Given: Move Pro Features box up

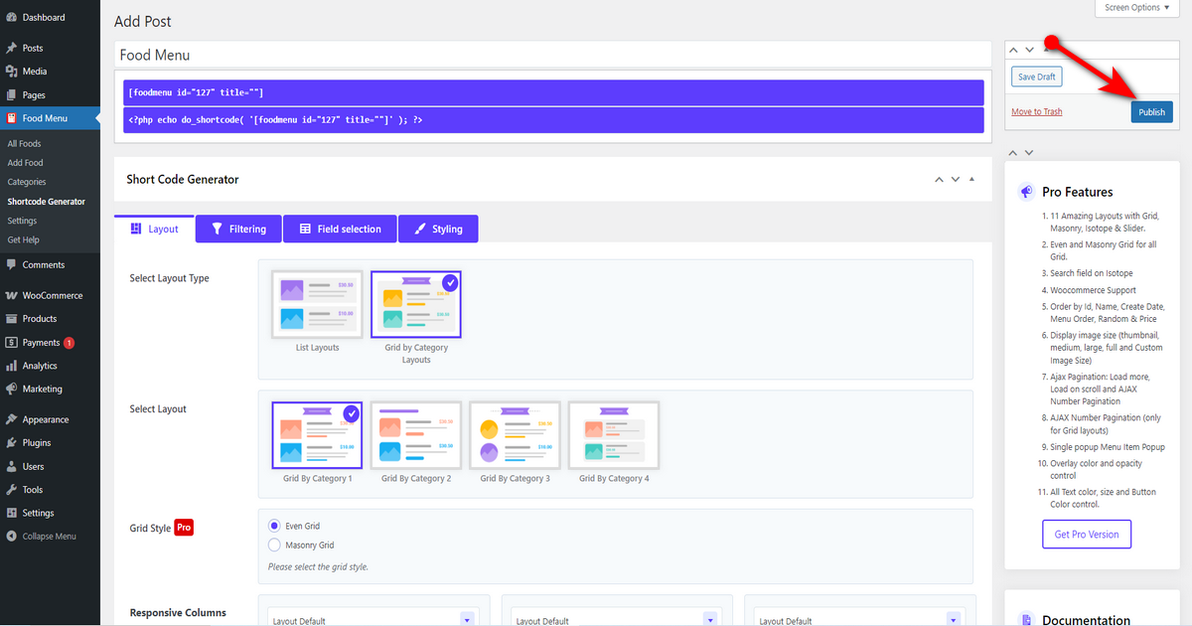Looking at the screenshot, I should point(1012,152).
